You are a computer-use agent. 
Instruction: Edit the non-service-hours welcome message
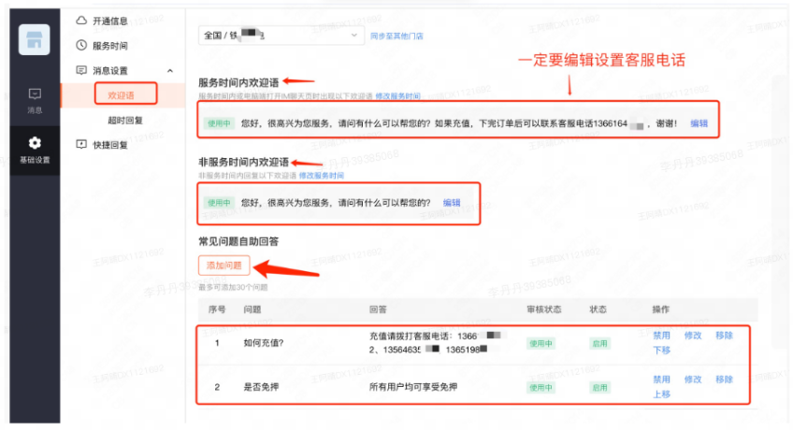tap(452, 203)
